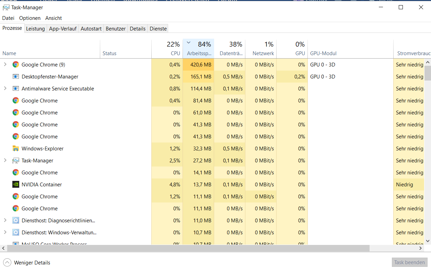431x272 pixels.
Task: Open the Optionen menu
Action: (x=30, y=18)
